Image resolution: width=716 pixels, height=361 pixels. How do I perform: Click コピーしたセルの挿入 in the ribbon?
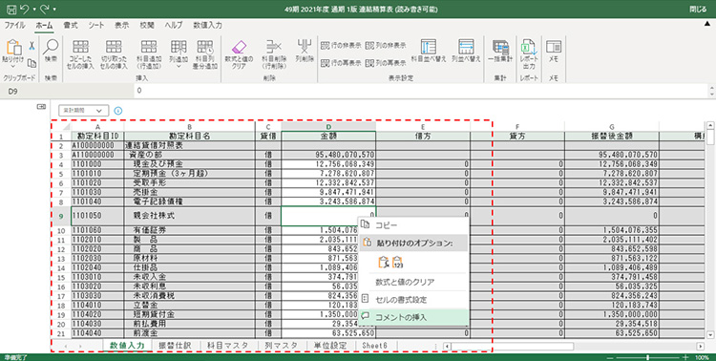(x=81, y=54)
